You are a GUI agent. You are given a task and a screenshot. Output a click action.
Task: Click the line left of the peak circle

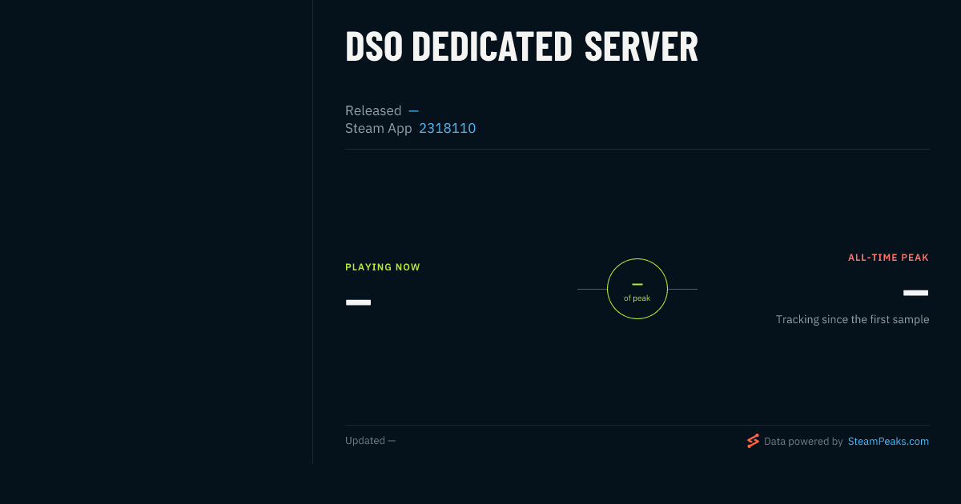[x=592, y=289]
